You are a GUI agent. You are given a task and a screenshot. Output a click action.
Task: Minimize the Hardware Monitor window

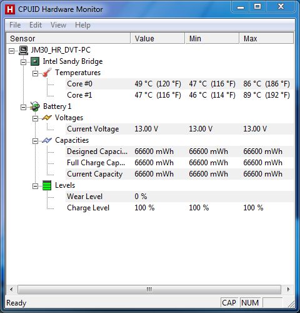coord(241,7)
